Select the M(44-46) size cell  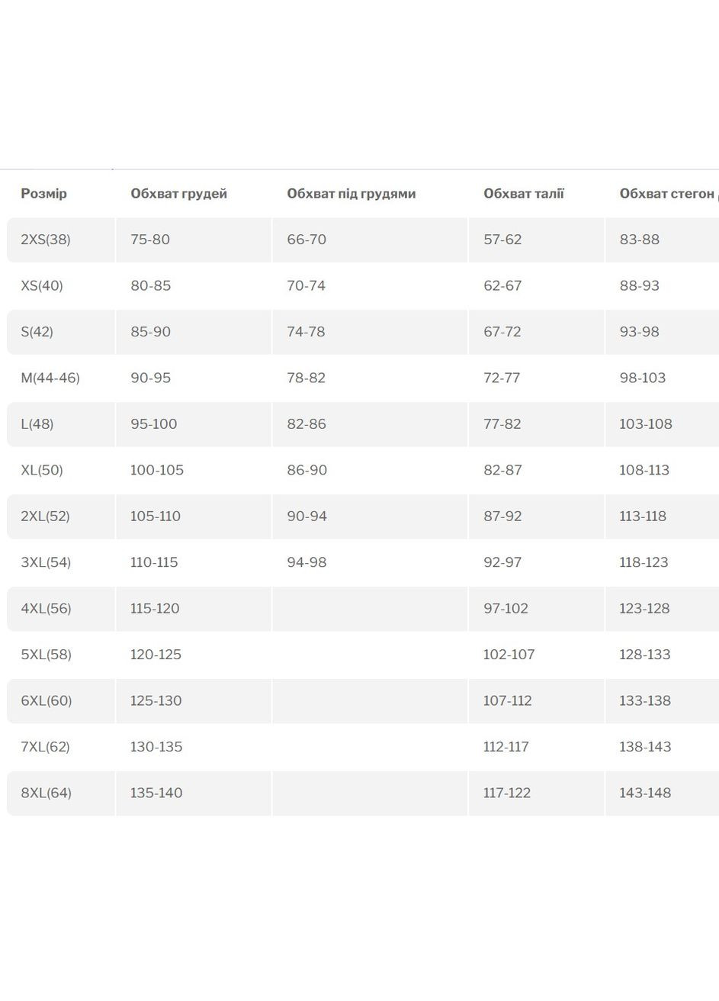click(x=50, y=378)
